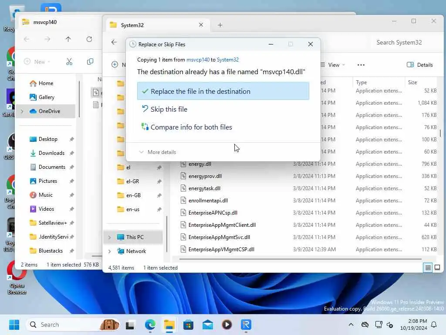The height and width of the screenshot is (335, 446).
Task: Open Documents quick access folder
Action: pyautogui.click(x=52, y=167)
